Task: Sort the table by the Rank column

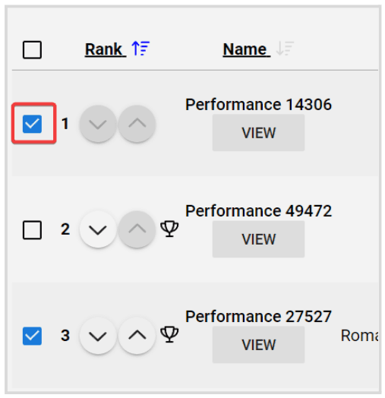Action: pyautogui.click(x=103, y=49)
